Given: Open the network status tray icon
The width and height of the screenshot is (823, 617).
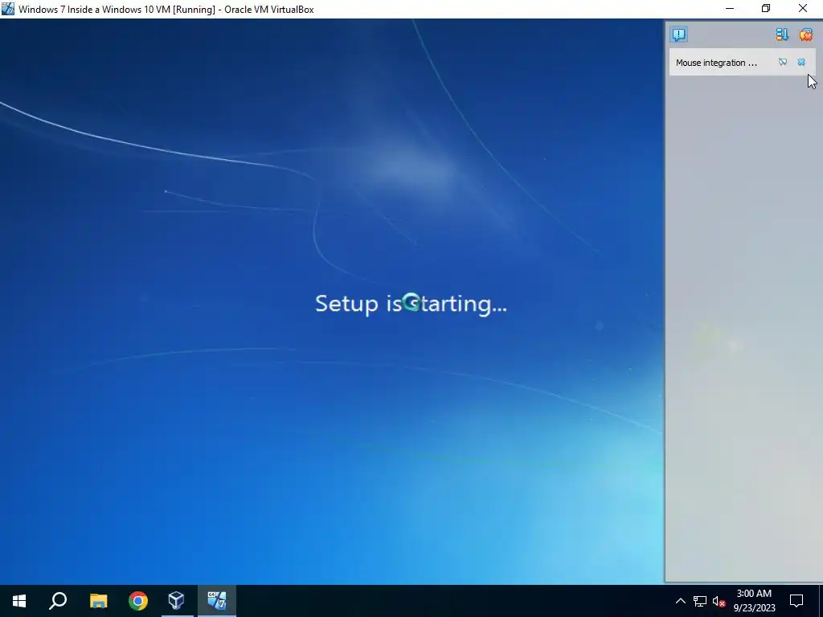Looking at the screenshot, I should click(x=700, y=601).
